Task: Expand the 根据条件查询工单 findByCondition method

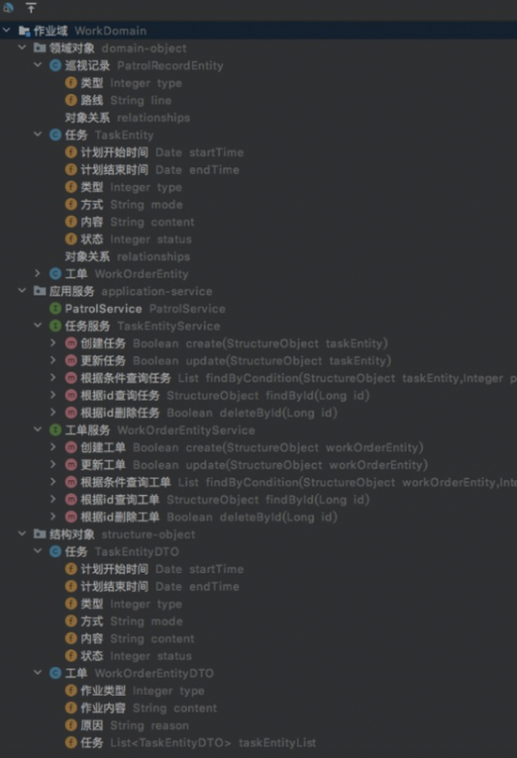Action: (x=54, y=482)
